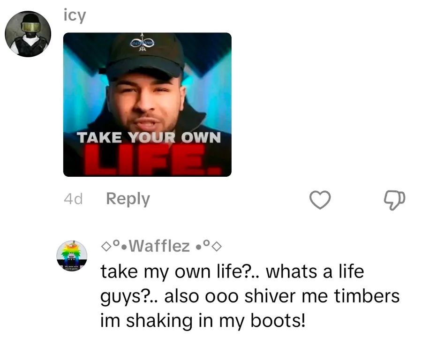Open icy's helmeted profile avatar
This screenshot has height=339, width=422.
point(28,34)
